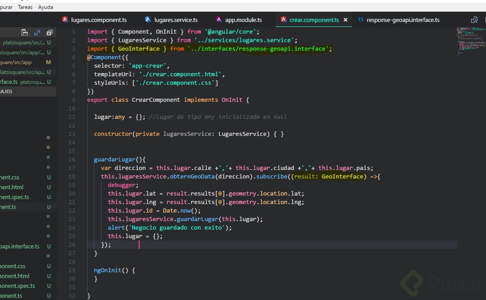Screen dimensions: 486x300
Task: Click 'CrearComponent' class name on line 9
Action: point(156,100)
